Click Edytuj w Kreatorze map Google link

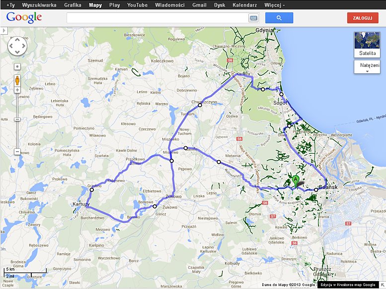(x=348, y=285)
